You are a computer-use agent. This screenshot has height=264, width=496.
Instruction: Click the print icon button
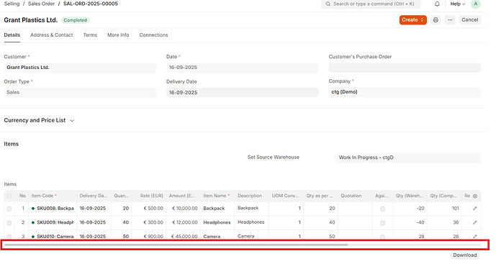(x=436, y=20)
